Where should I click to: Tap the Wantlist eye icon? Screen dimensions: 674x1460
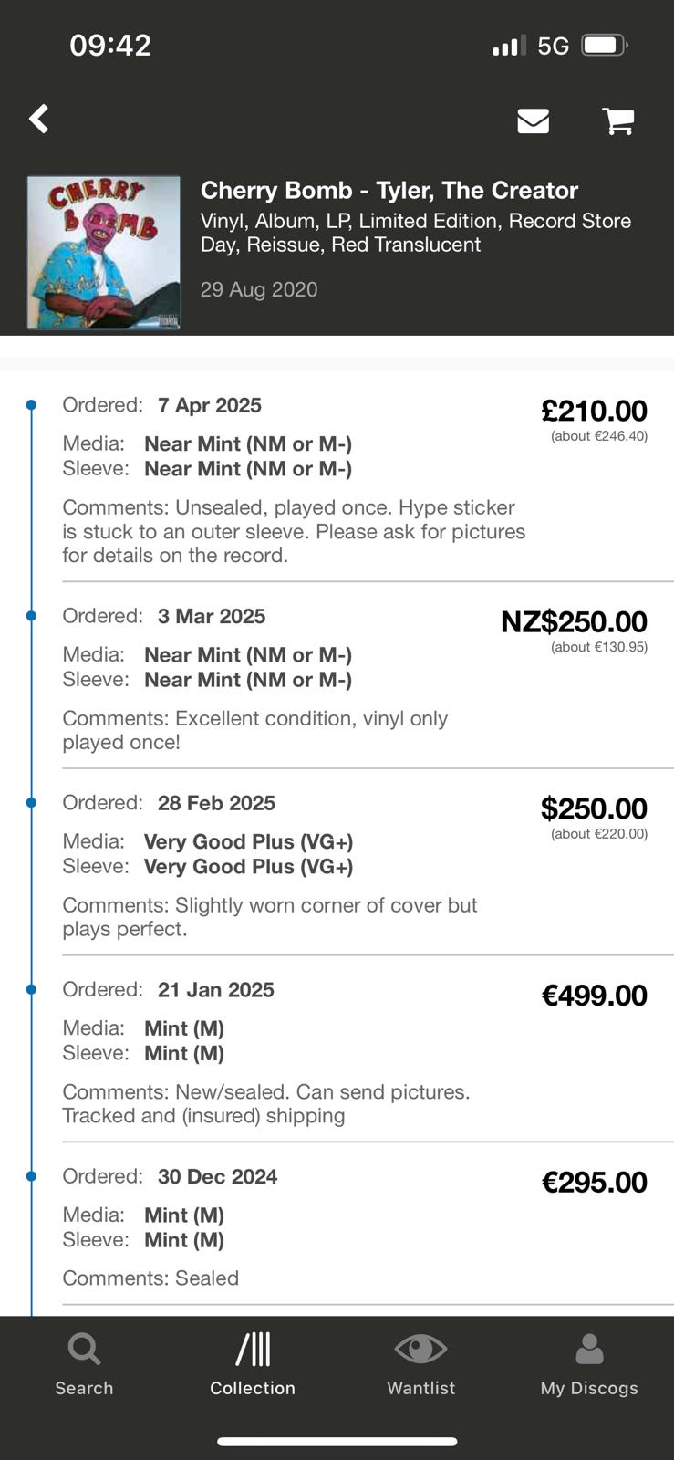click(420, 1350)
